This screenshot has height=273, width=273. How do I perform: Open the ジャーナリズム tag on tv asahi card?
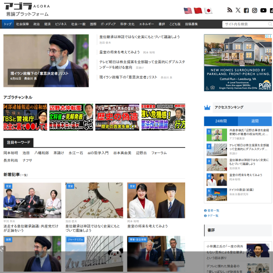pyautogui.click(x=76, y=240)
